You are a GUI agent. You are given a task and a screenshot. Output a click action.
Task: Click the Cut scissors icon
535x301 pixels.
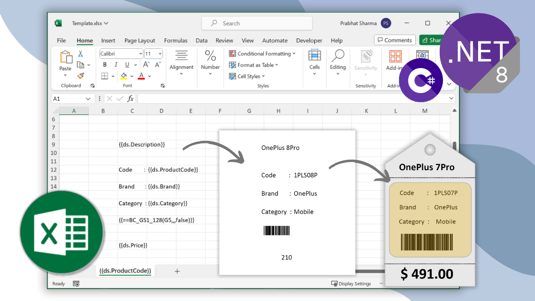[x=80, y=54]
